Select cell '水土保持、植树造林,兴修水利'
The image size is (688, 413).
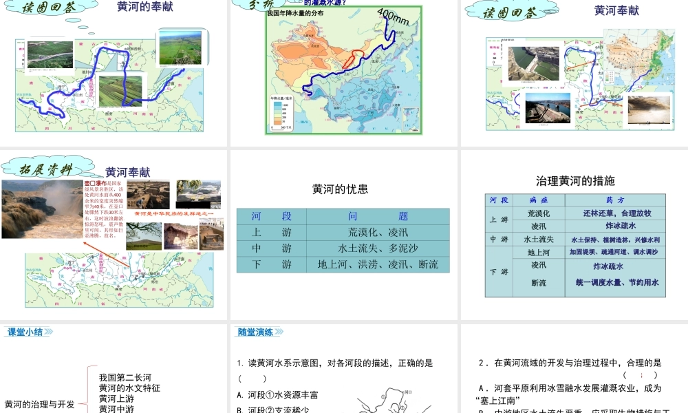615,240
